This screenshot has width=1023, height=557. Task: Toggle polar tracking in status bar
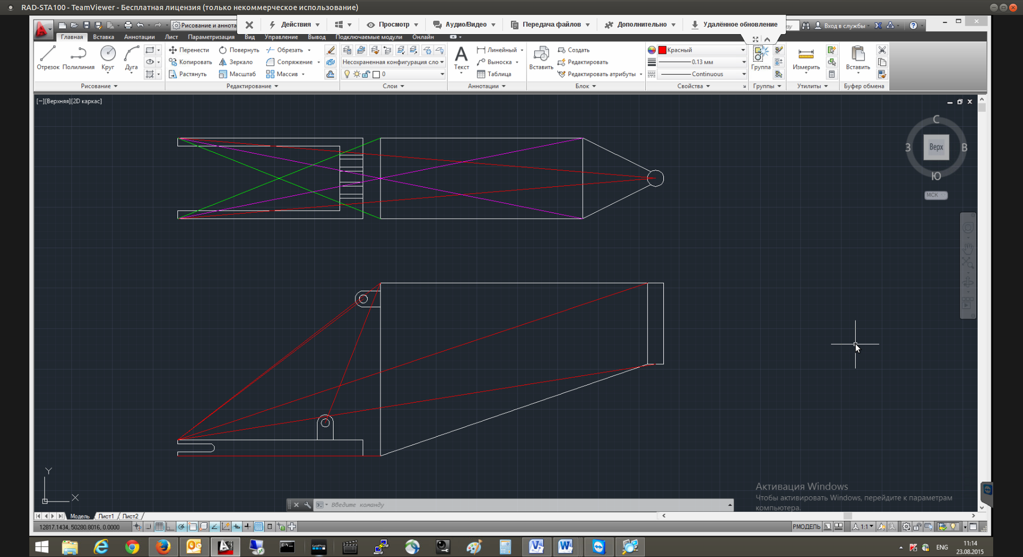(181, 527)
